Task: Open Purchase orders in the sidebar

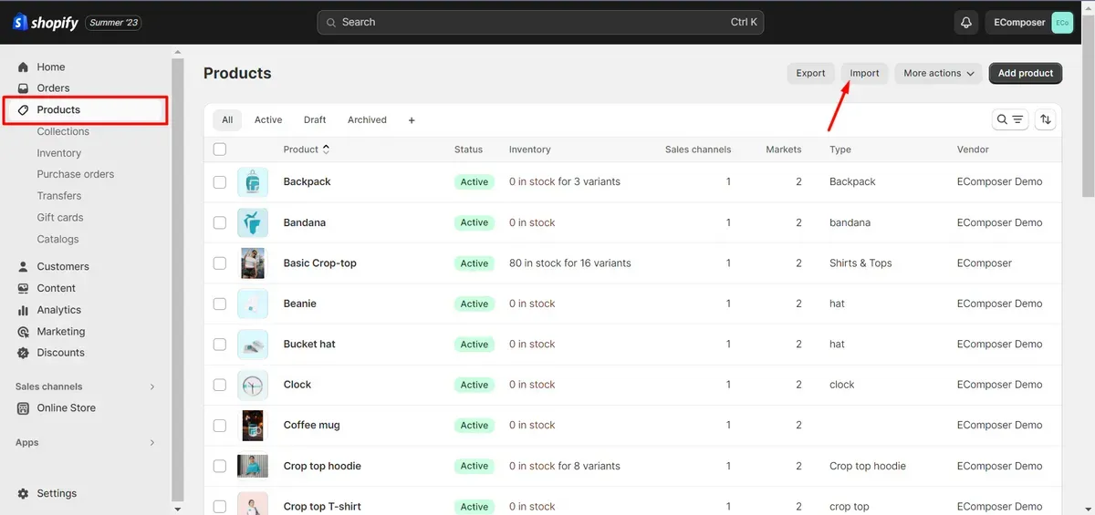Action: point(76,174)
